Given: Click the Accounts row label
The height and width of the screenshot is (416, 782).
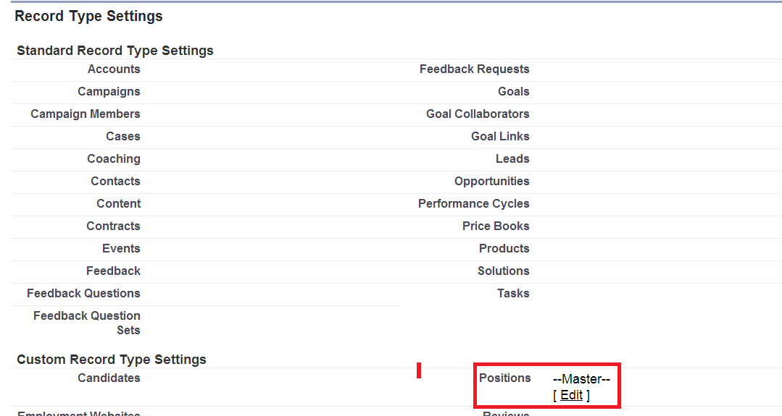Looking at the screenshot, I should tap(114, 69).
